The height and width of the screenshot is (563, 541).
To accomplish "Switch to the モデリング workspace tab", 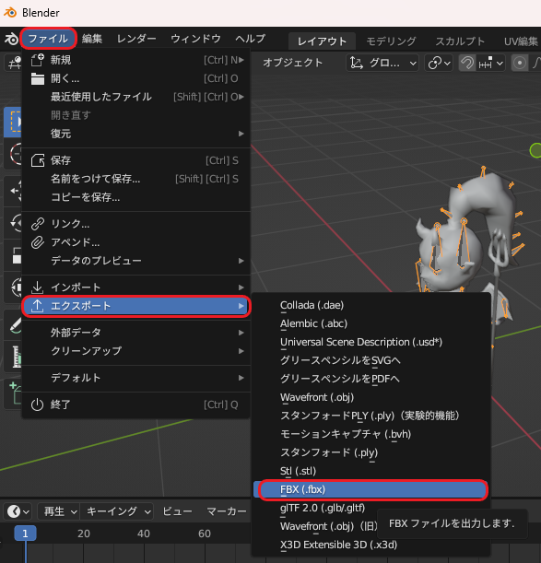I will tap(391, 41).
